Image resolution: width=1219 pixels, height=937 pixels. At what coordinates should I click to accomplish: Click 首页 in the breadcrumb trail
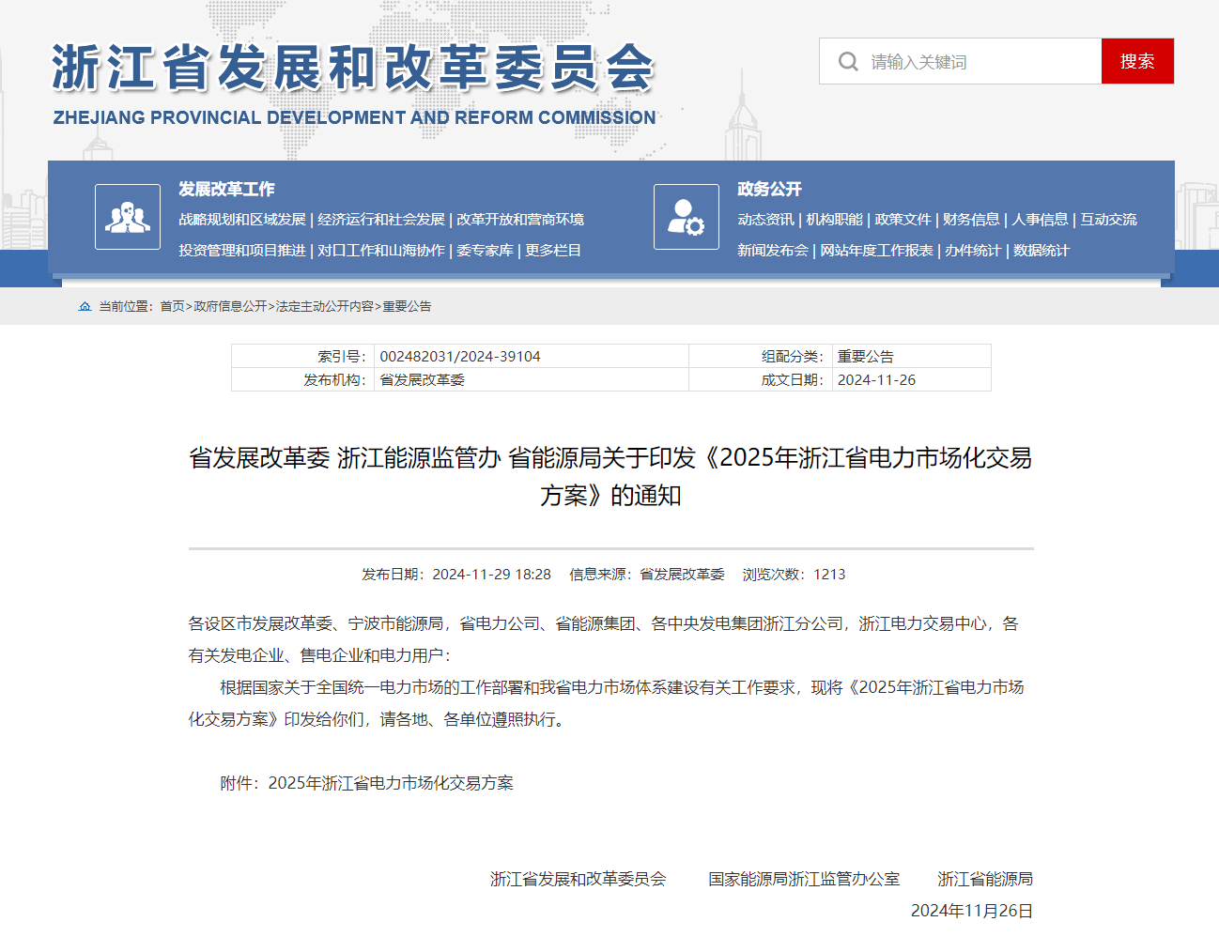pos(172,306)
